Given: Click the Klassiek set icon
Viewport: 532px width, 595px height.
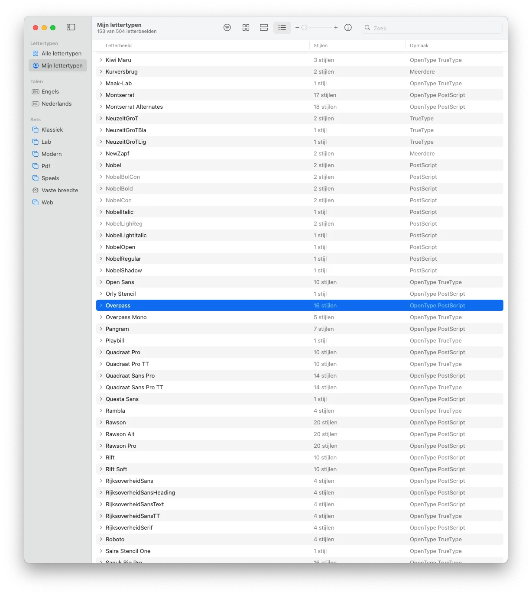Looking at the screenshot, I should click(36, 129).
